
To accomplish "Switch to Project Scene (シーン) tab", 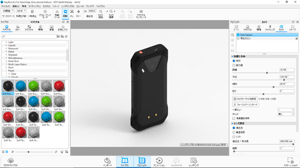I will click(236, 28).
